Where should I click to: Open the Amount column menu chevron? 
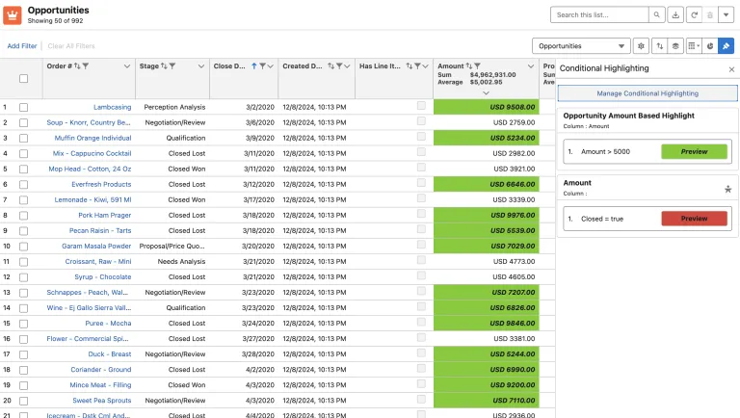tap(531, 66)
